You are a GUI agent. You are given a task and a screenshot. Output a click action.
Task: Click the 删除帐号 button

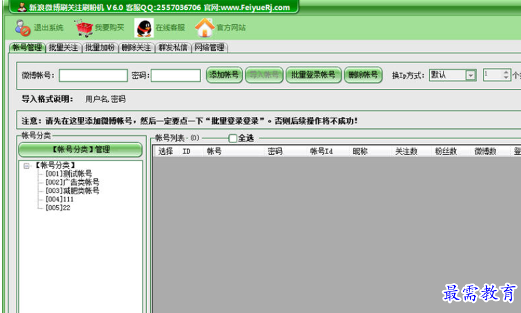coord(363,75)
